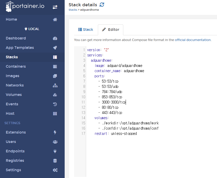
Task: Click the services: line in editor
Action: click(x=95, y=55)
